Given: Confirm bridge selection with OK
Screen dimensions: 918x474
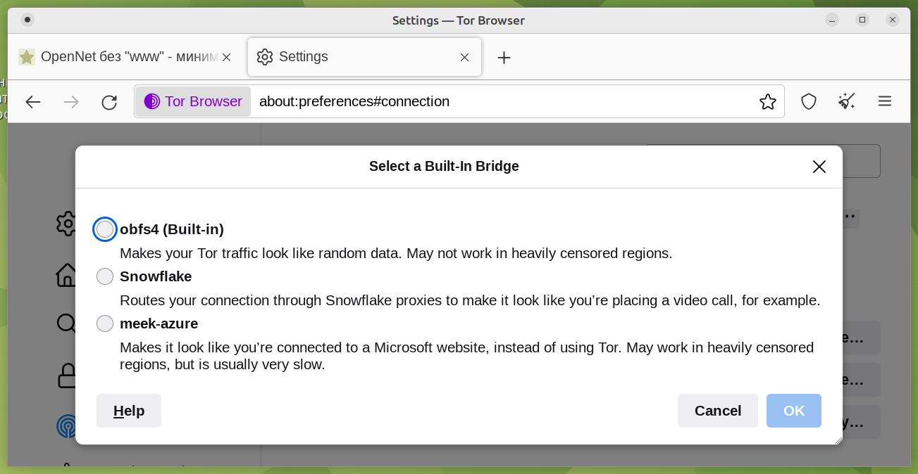Looking at the screenshot, I should tap(793, 411).
